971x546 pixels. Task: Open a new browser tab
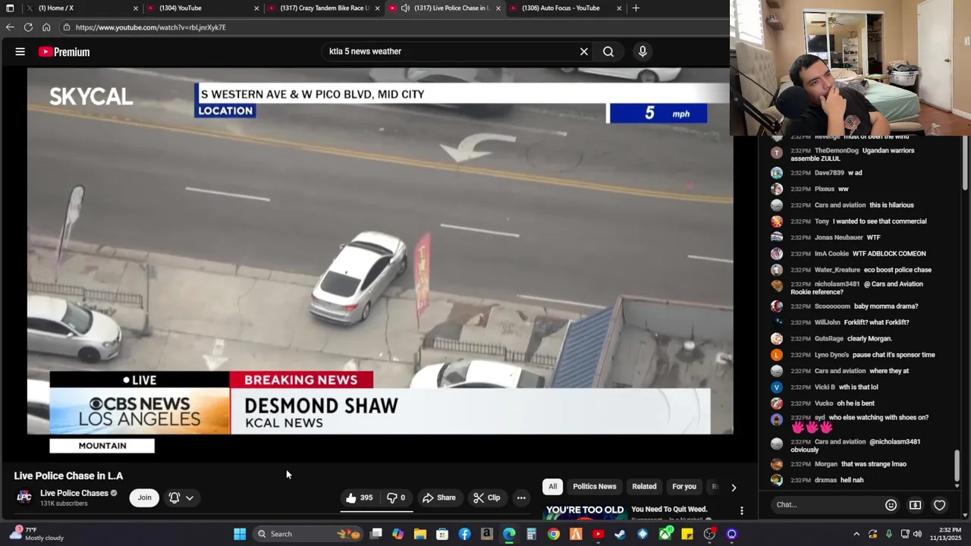click(x=636, y=8)
